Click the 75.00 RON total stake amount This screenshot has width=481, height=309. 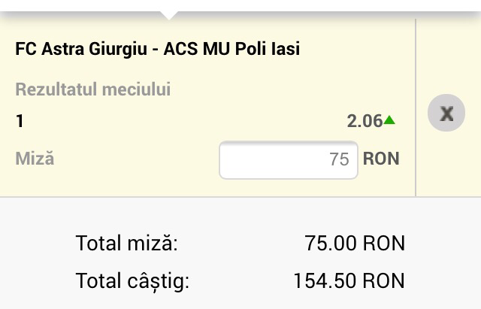(355, 244)
